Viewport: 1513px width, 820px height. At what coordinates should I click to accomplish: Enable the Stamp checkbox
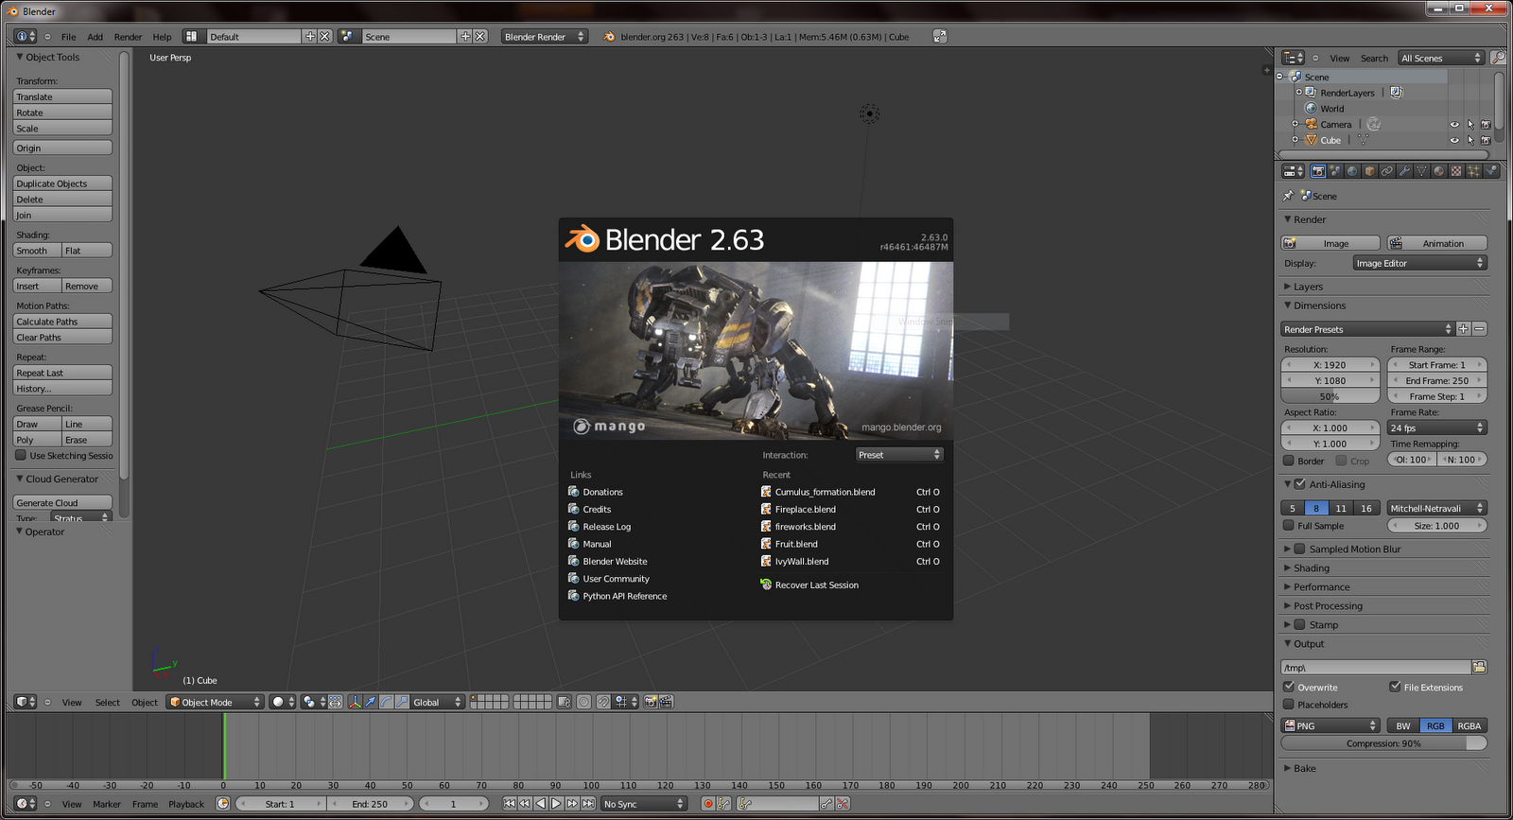coord(1300,624)
